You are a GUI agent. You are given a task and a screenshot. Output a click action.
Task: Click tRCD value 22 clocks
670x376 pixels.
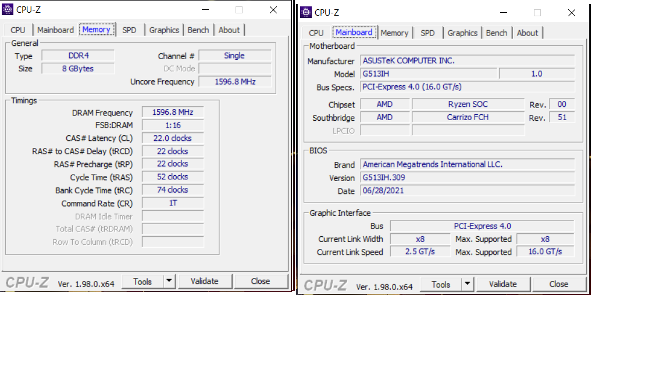tap(173, 151)
